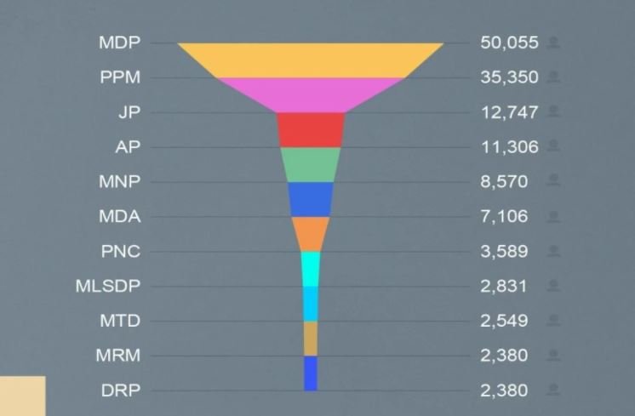Click the person icon beside 50,055

click(555, 42)
